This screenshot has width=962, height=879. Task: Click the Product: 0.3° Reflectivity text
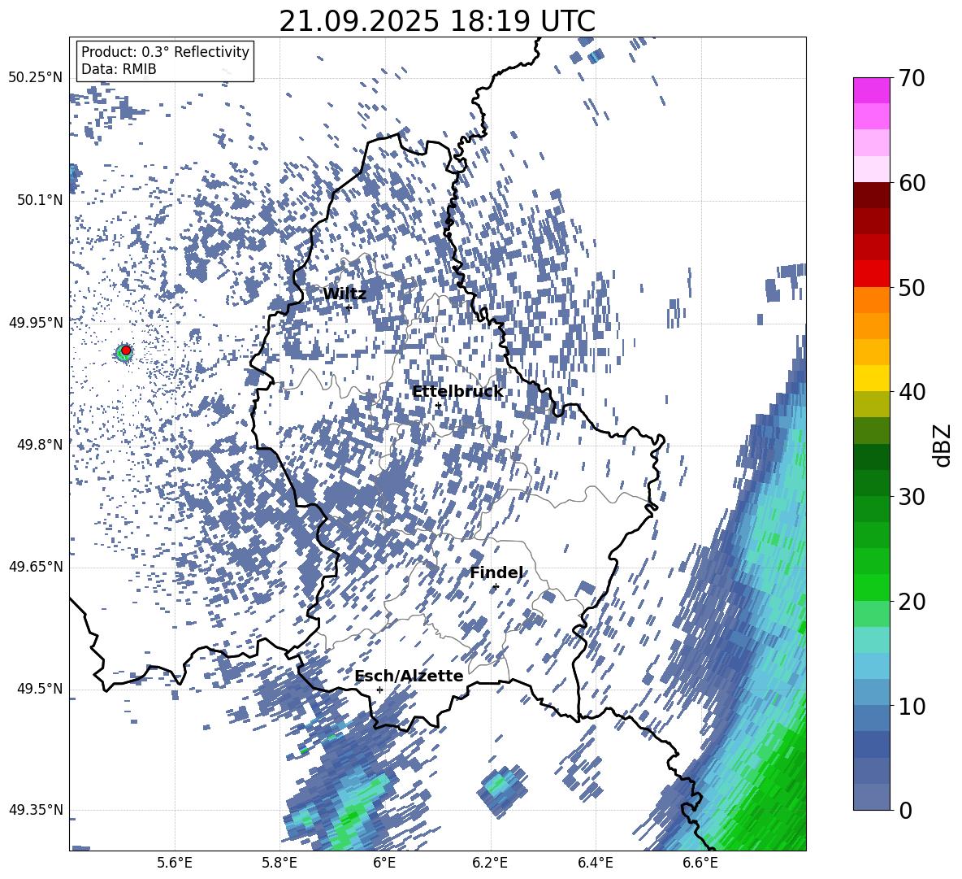pyautogui.click(x=165, y=52)
